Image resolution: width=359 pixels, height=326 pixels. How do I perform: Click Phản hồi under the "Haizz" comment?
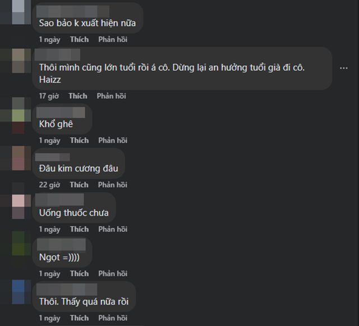coord(111,96)
